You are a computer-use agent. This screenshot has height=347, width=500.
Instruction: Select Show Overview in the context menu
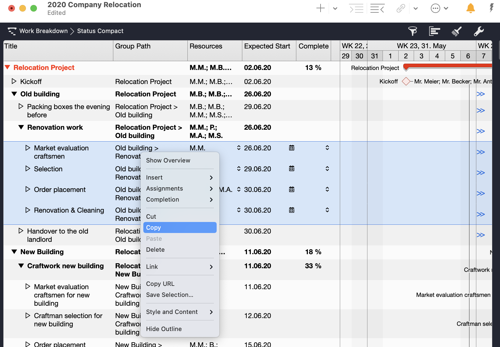[168, 160]
